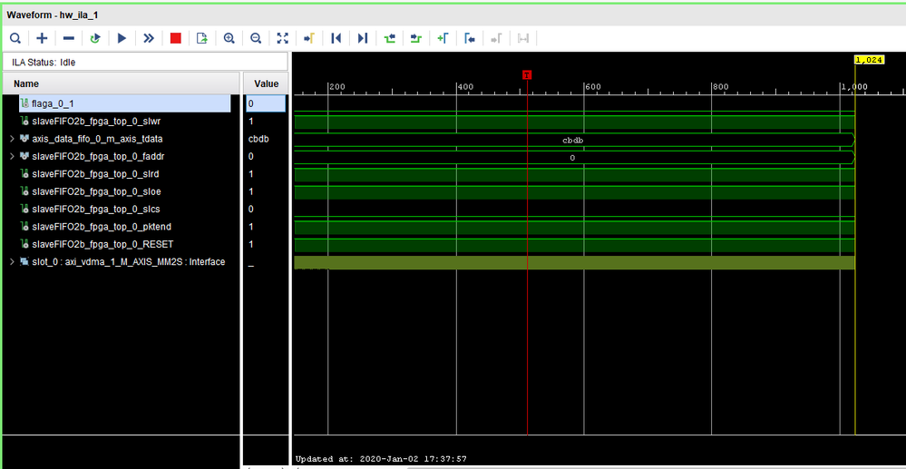Screen dimensions: 906x469
Task: Run trigger with the play icon
Action: click(x=122, y=38)
